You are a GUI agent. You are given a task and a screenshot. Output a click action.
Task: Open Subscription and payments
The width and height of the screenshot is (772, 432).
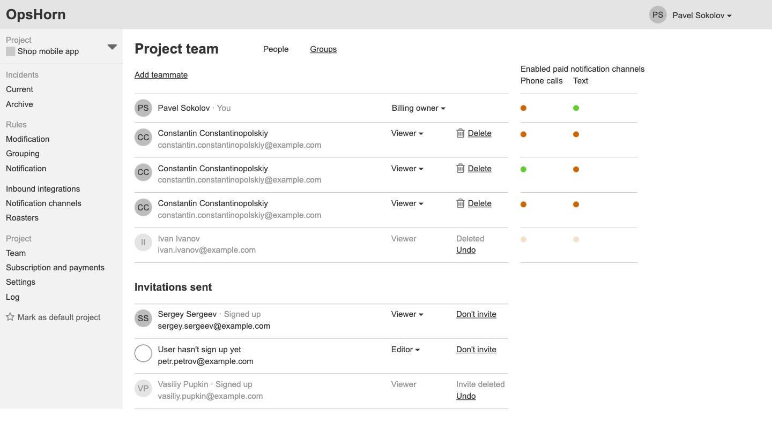55,268
